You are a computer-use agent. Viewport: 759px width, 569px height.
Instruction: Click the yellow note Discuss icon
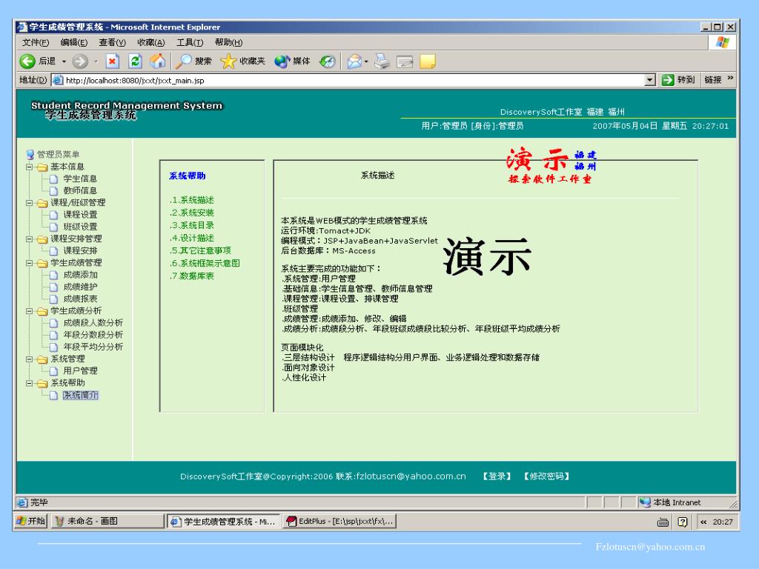pos(428,61)
